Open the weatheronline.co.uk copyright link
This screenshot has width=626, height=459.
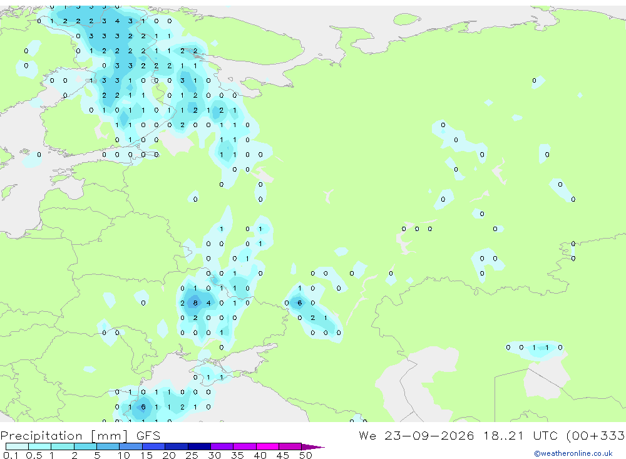pyautogui.click(x=573, y=453)
